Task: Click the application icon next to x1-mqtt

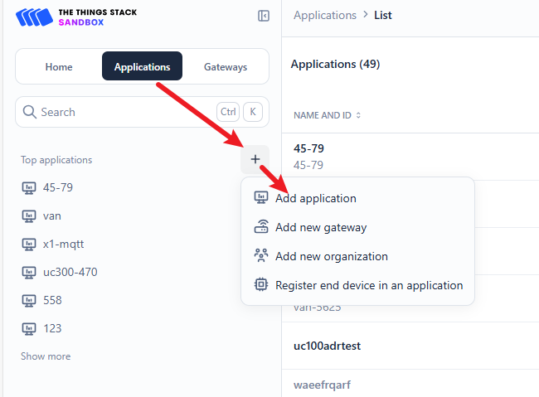Action: (x=29, y=244)
